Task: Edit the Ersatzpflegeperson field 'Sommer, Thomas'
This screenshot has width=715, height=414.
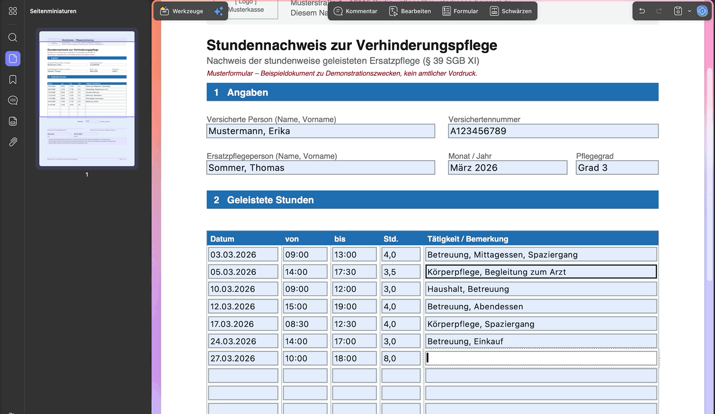Action: pyautogui.click(x=321, y=168)
